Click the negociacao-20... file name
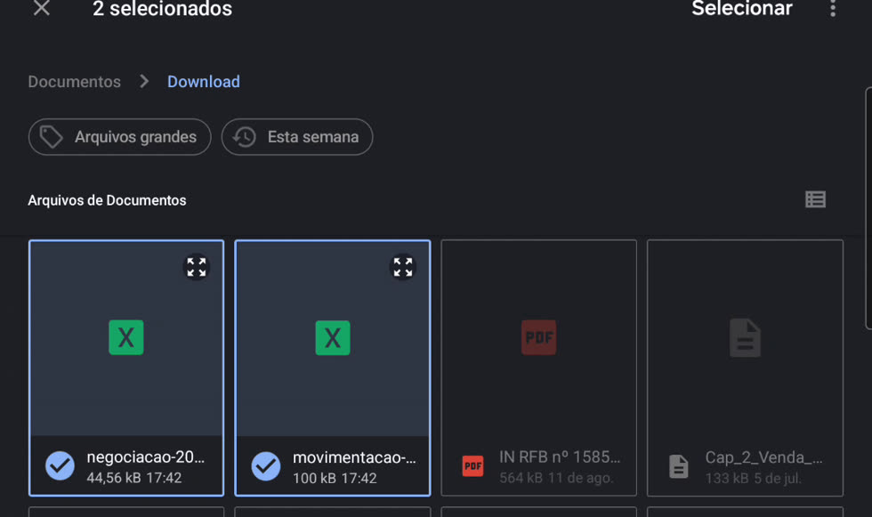Viewport: 872px width, 517px height. click(x=146, y=457)
